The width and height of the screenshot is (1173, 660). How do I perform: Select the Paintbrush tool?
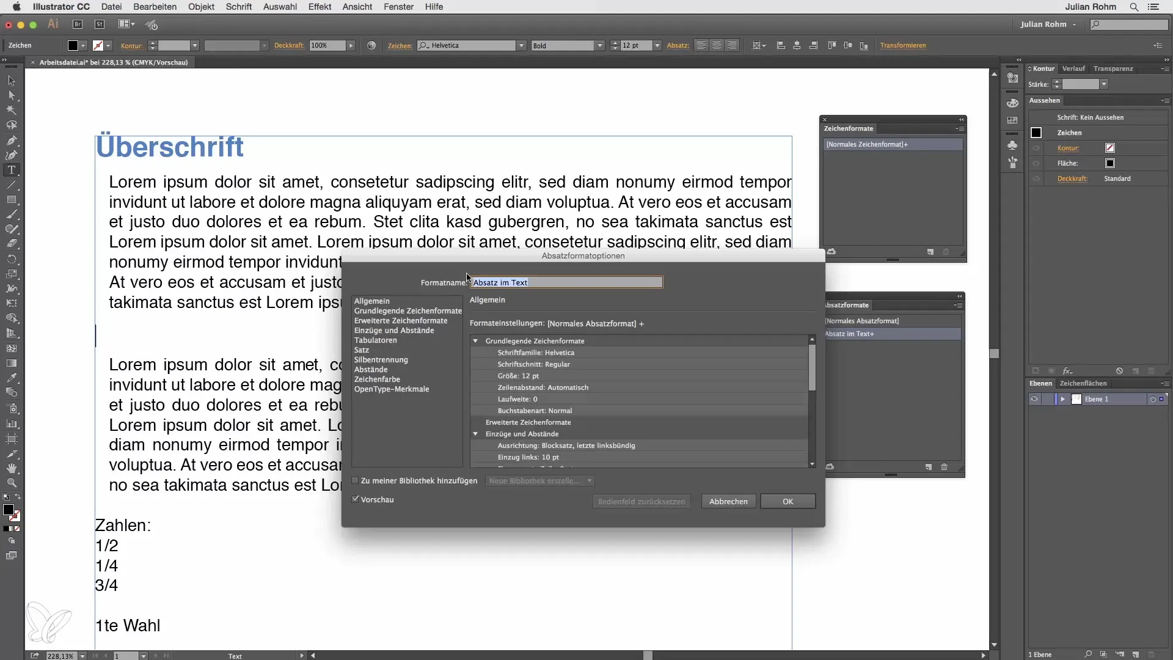(x=12, y=215)
